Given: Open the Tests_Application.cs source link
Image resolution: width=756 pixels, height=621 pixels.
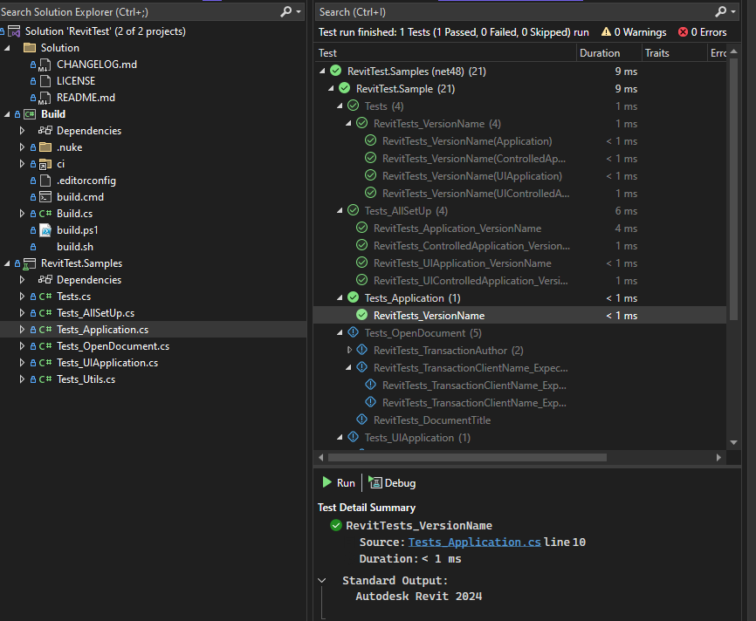Looking at the screenshot, I should [x=474, y=543].
